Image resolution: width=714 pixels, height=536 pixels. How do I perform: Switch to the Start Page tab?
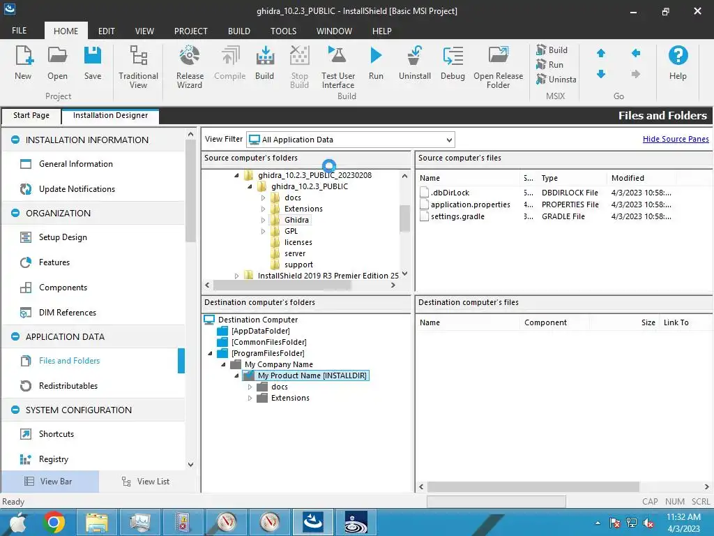[x=31, y=115]
